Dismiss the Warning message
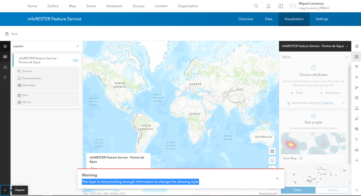 (x=278, y=179)
